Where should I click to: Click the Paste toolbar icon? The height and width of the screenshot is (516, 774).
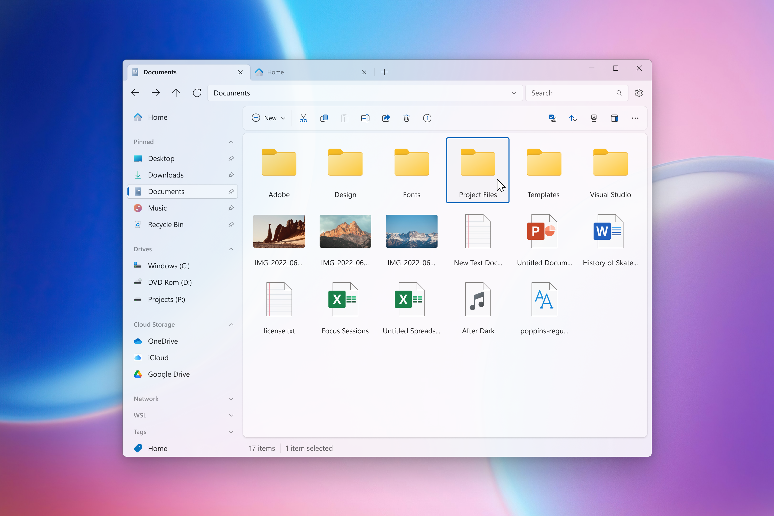(344, 119)
